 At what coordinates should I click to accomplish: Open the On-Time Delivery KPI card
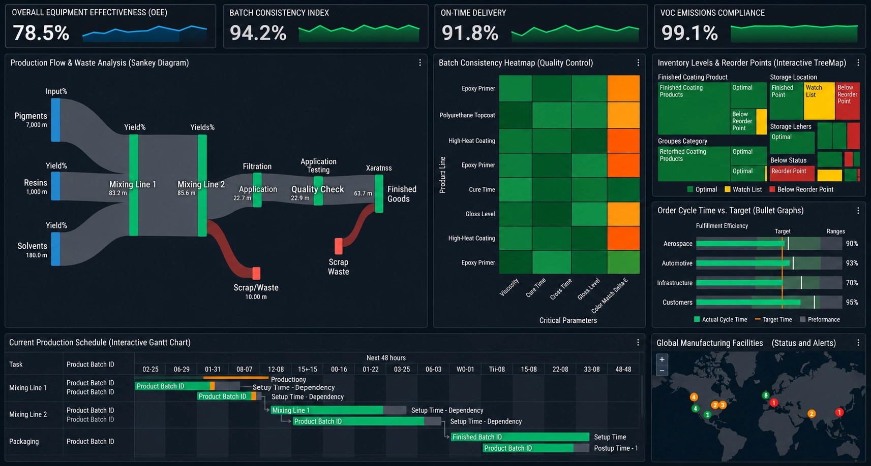[x=541, y=26]
